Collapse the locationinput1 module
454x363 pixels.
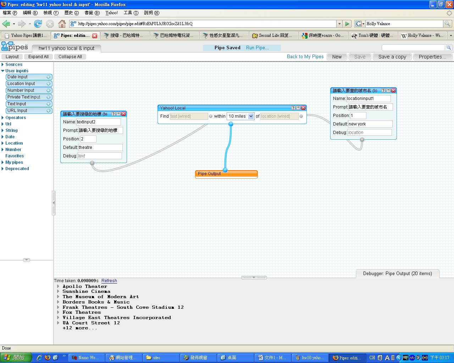(388, 90)
